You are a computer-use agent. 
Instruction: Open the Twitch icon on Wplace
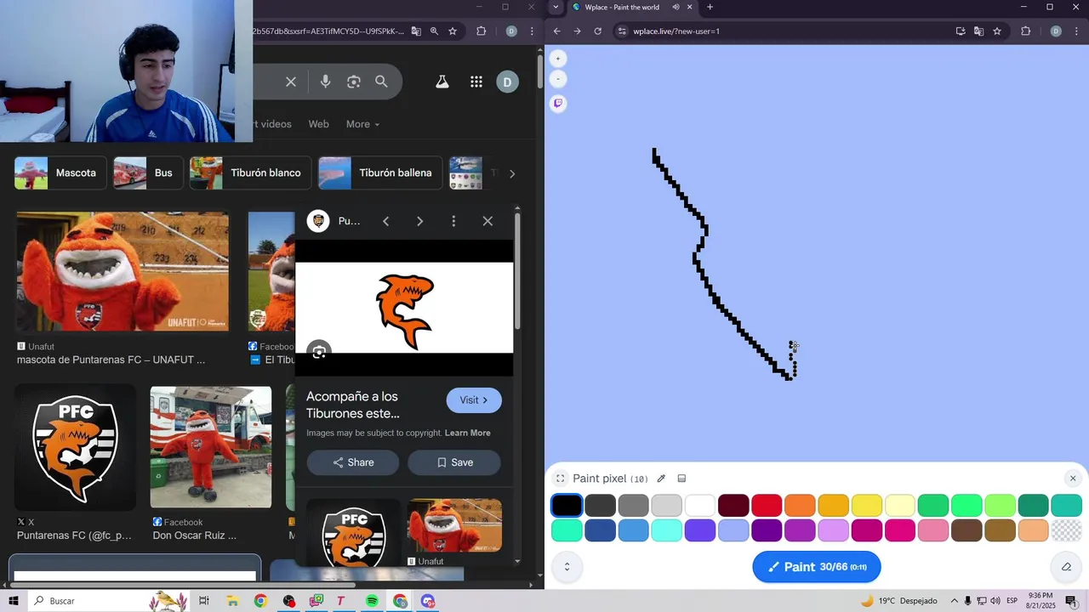click(x=558, y=103)
